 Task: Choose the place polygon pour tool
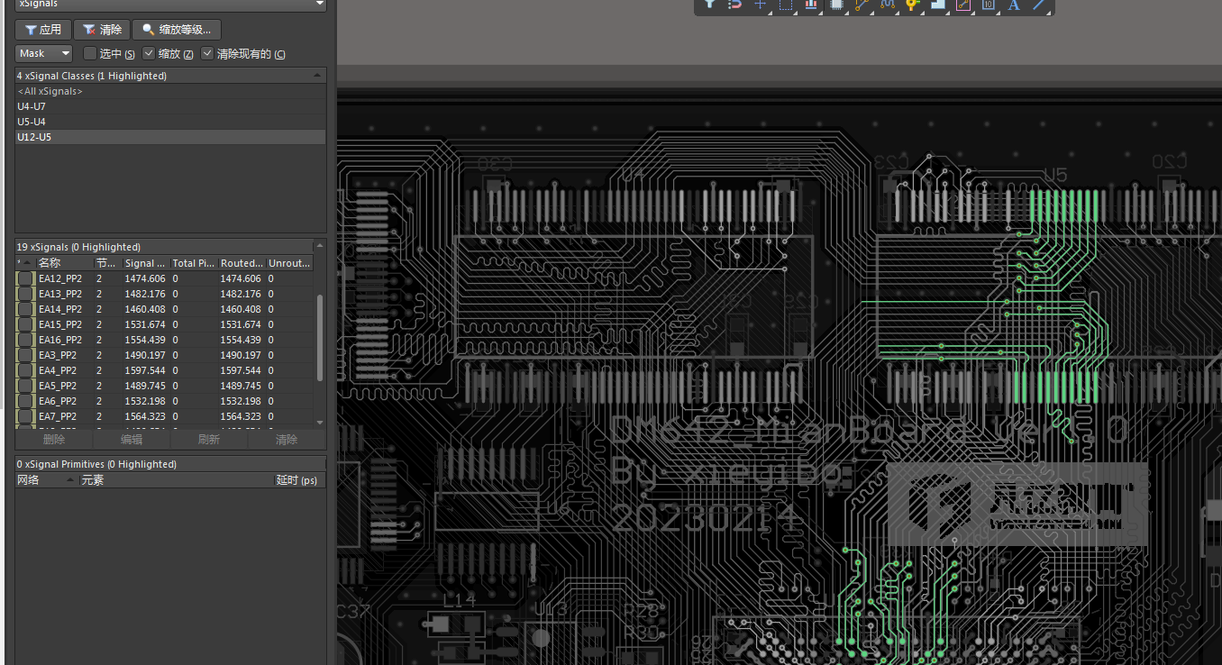click(937, 5)
